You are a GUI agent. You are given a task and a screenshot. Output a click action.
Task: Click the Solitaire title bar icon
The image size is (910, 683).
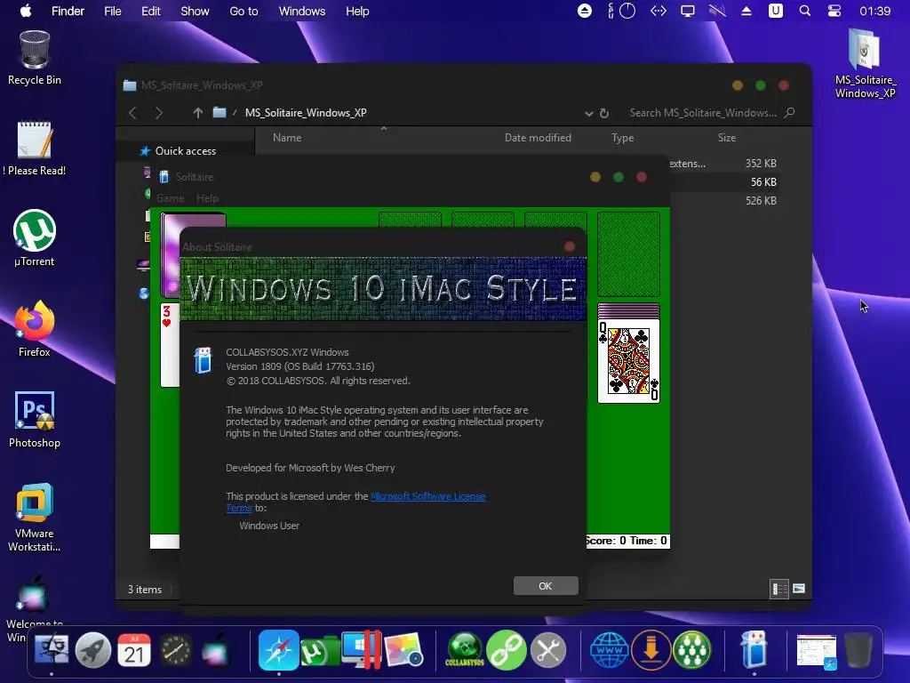click(x=164, y=177)
